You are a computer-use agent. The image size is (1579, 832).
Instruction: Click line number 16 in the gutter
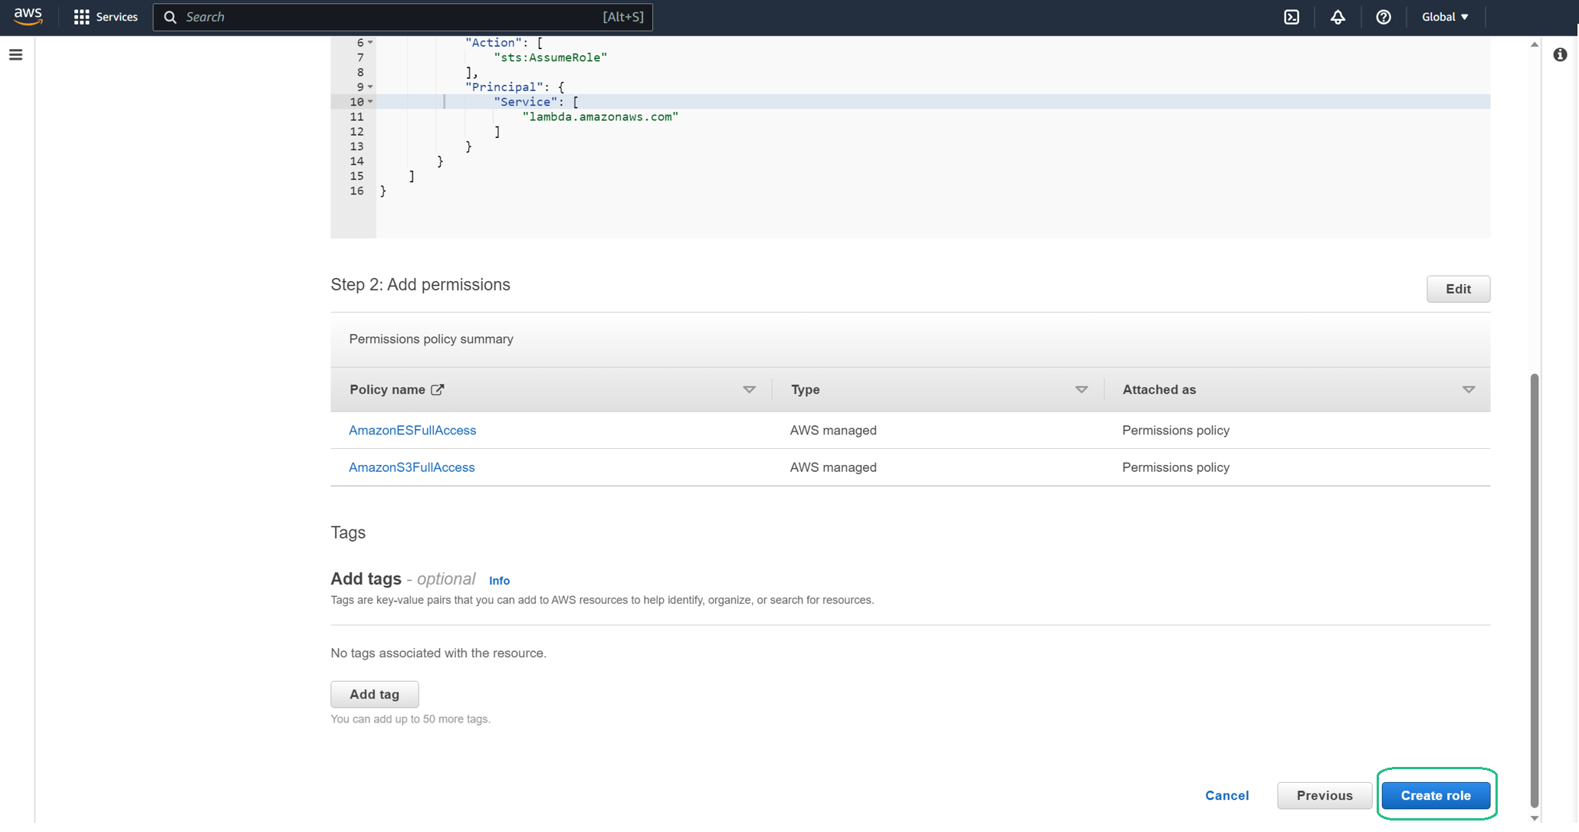(x=356, y=191)
